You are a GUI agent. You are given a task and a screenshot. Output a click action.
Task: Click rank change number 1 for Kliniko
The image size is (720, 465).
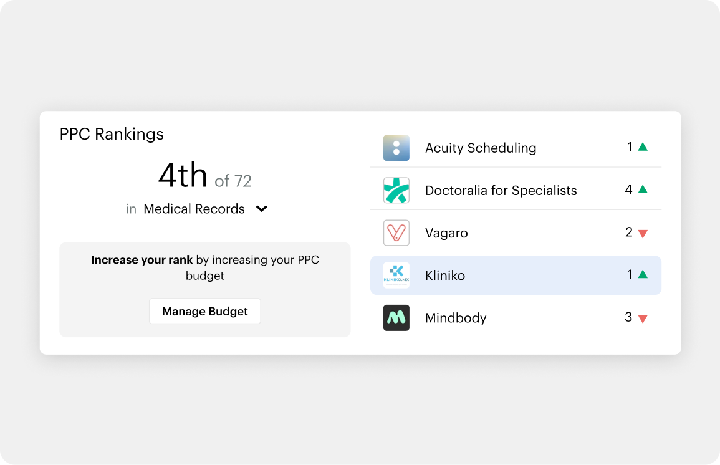pos(630,274)
